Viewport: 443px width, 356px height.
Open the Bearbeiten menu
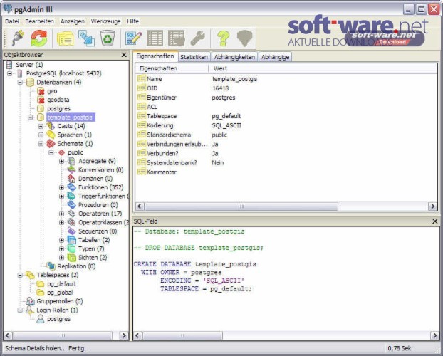click(x=39, y=21)
